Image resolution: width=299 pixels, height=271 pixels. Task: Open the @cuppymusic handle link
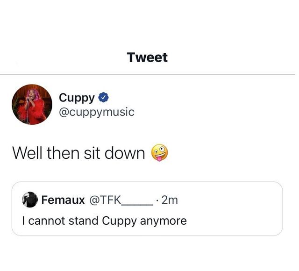pos(96,112)
